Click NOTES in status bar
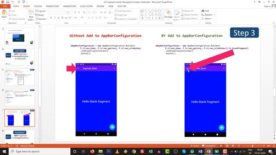276x155 pixels. [195, 146]
